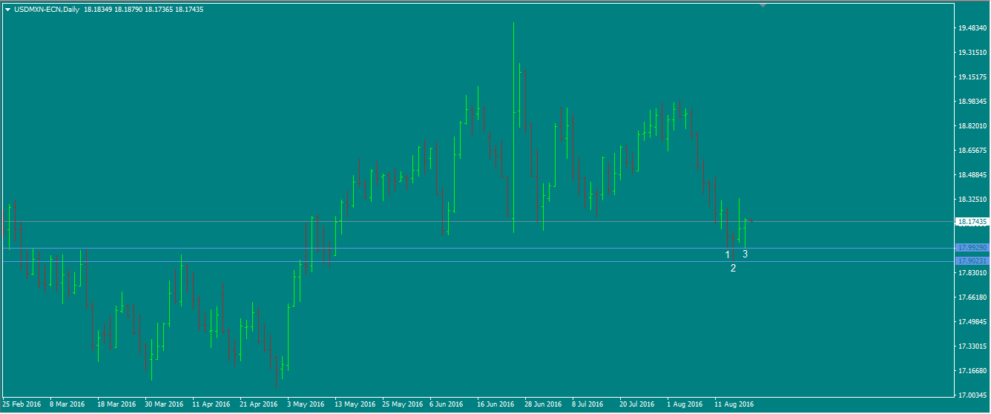991x414 pixels.
Task: Click the 17.49845 price scale label
Action: pyautogui.click(x=972, y=322)
